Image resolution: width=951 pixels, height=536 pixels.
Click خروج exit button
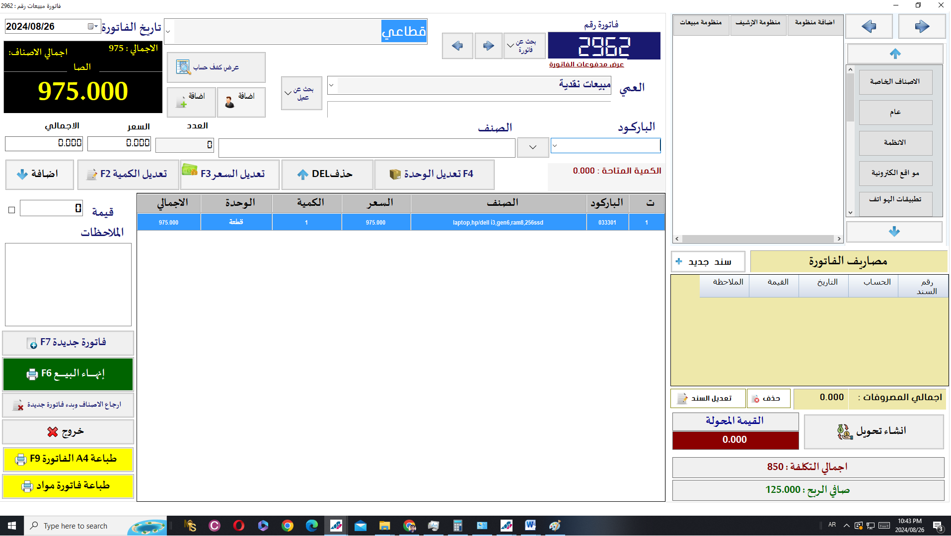(68, 432)
